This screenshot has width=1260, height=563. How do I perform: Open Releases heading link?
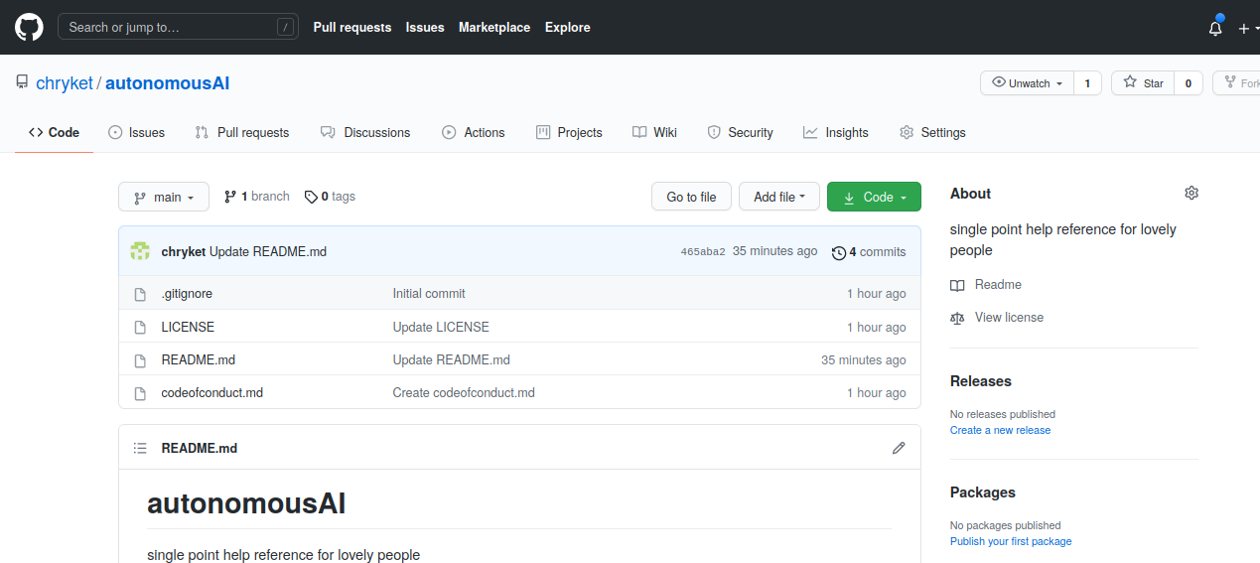[981, 381]
